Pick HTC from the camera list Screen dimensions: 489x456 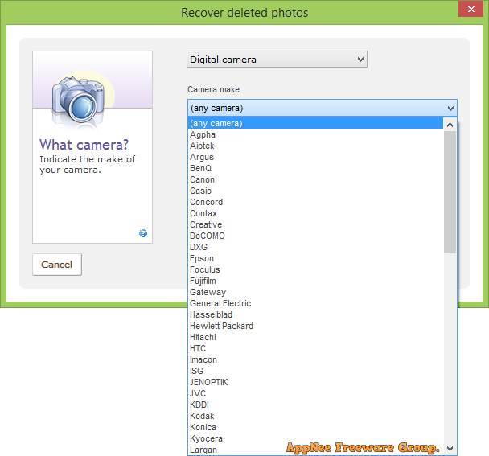315,348
